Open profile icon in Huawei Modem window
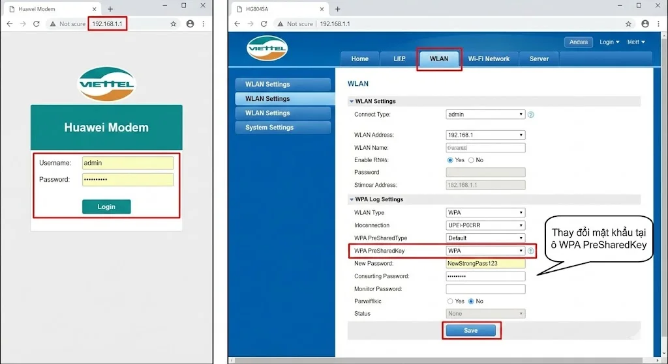Viewport: 668px width, 364px height. tap(190, 24)
